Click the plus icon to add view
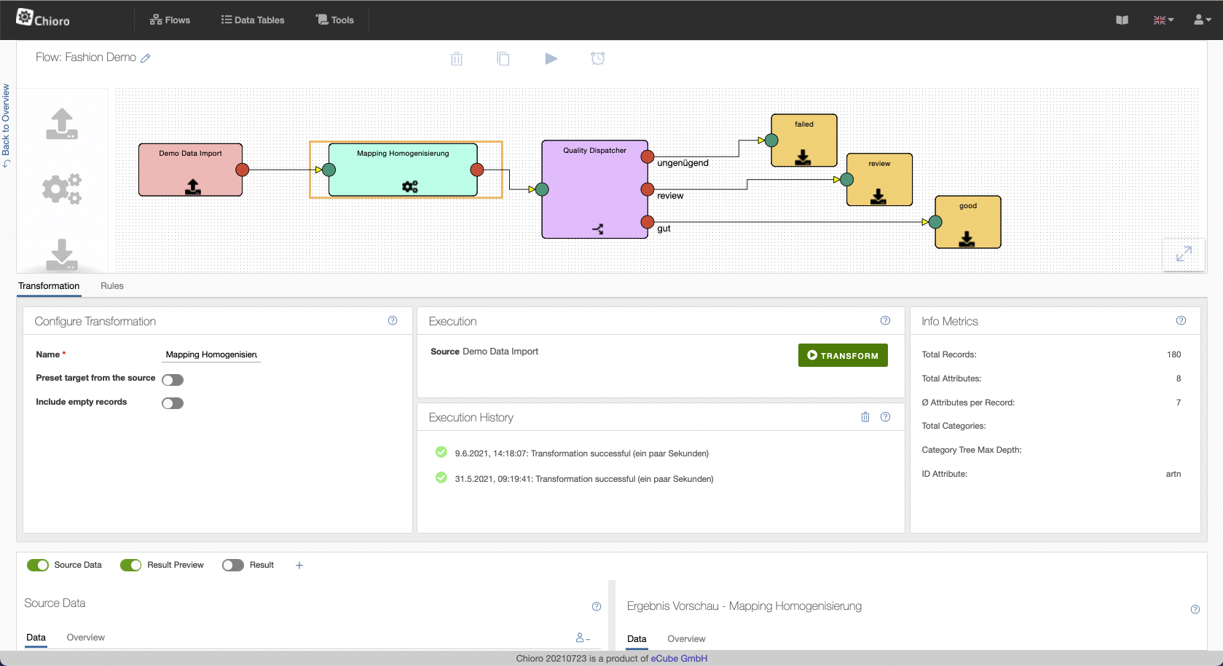 pyautogui.click(x=299, y=566)
